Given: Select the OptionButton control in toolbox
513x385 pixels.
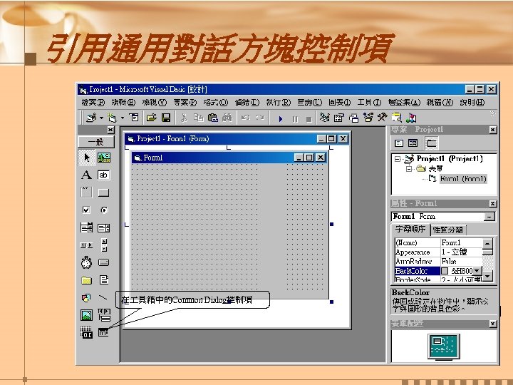Looking at the screenshot, I should point(104,210).
